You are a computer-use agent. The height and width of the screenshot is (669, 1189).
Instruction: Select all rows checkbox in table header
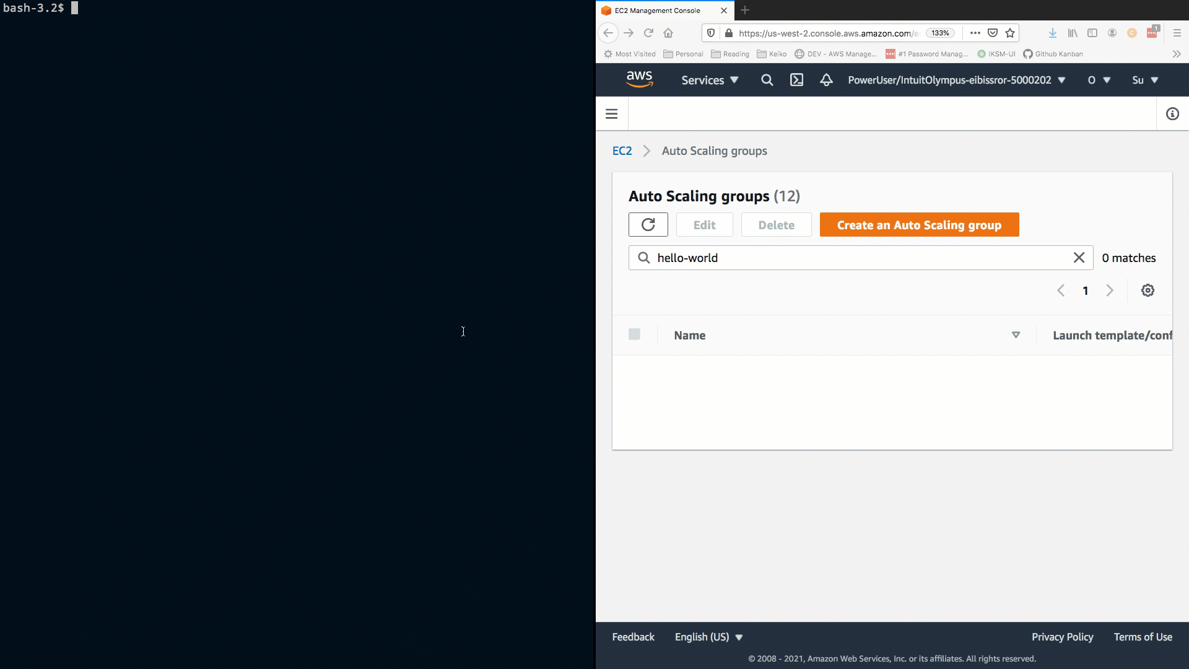pos(634,334)
